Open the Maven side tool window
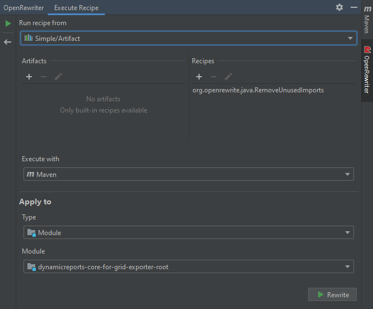This screenshot has width=373, height=309. [x=367, y=20]
